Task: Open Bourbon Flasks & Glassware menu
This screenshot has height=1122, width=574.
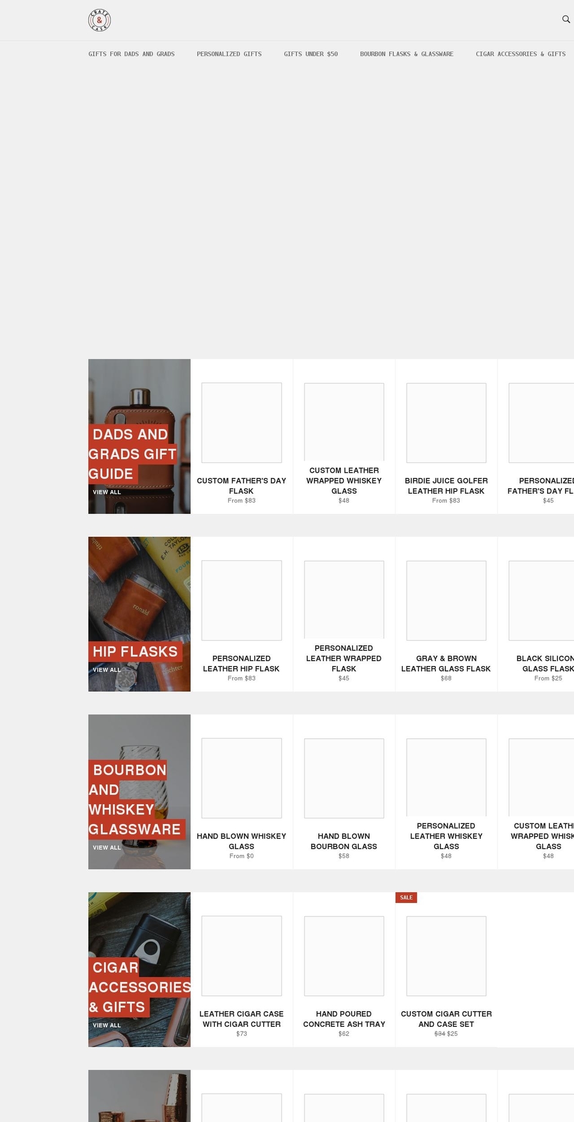Action: coord(407,54)
